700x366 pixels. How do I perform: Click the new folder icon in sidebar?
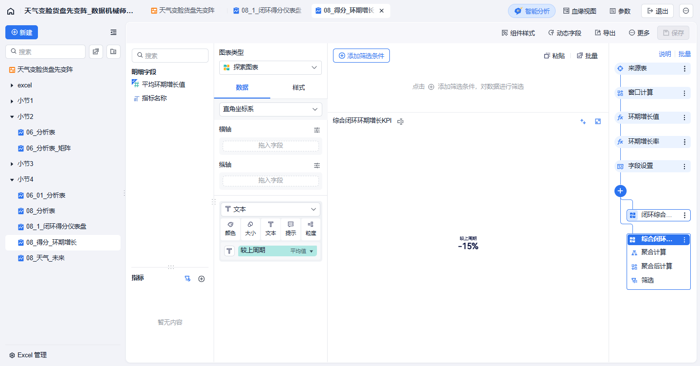[x=114, y=51]
